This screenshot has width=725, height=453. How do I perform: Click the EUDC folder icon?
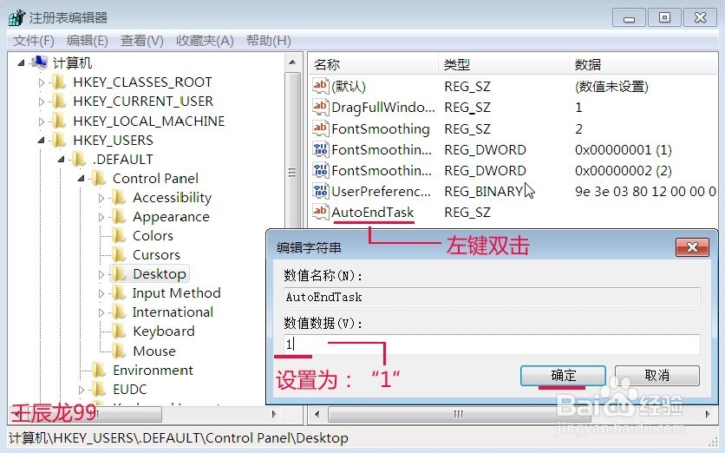(x=99, y=389)
